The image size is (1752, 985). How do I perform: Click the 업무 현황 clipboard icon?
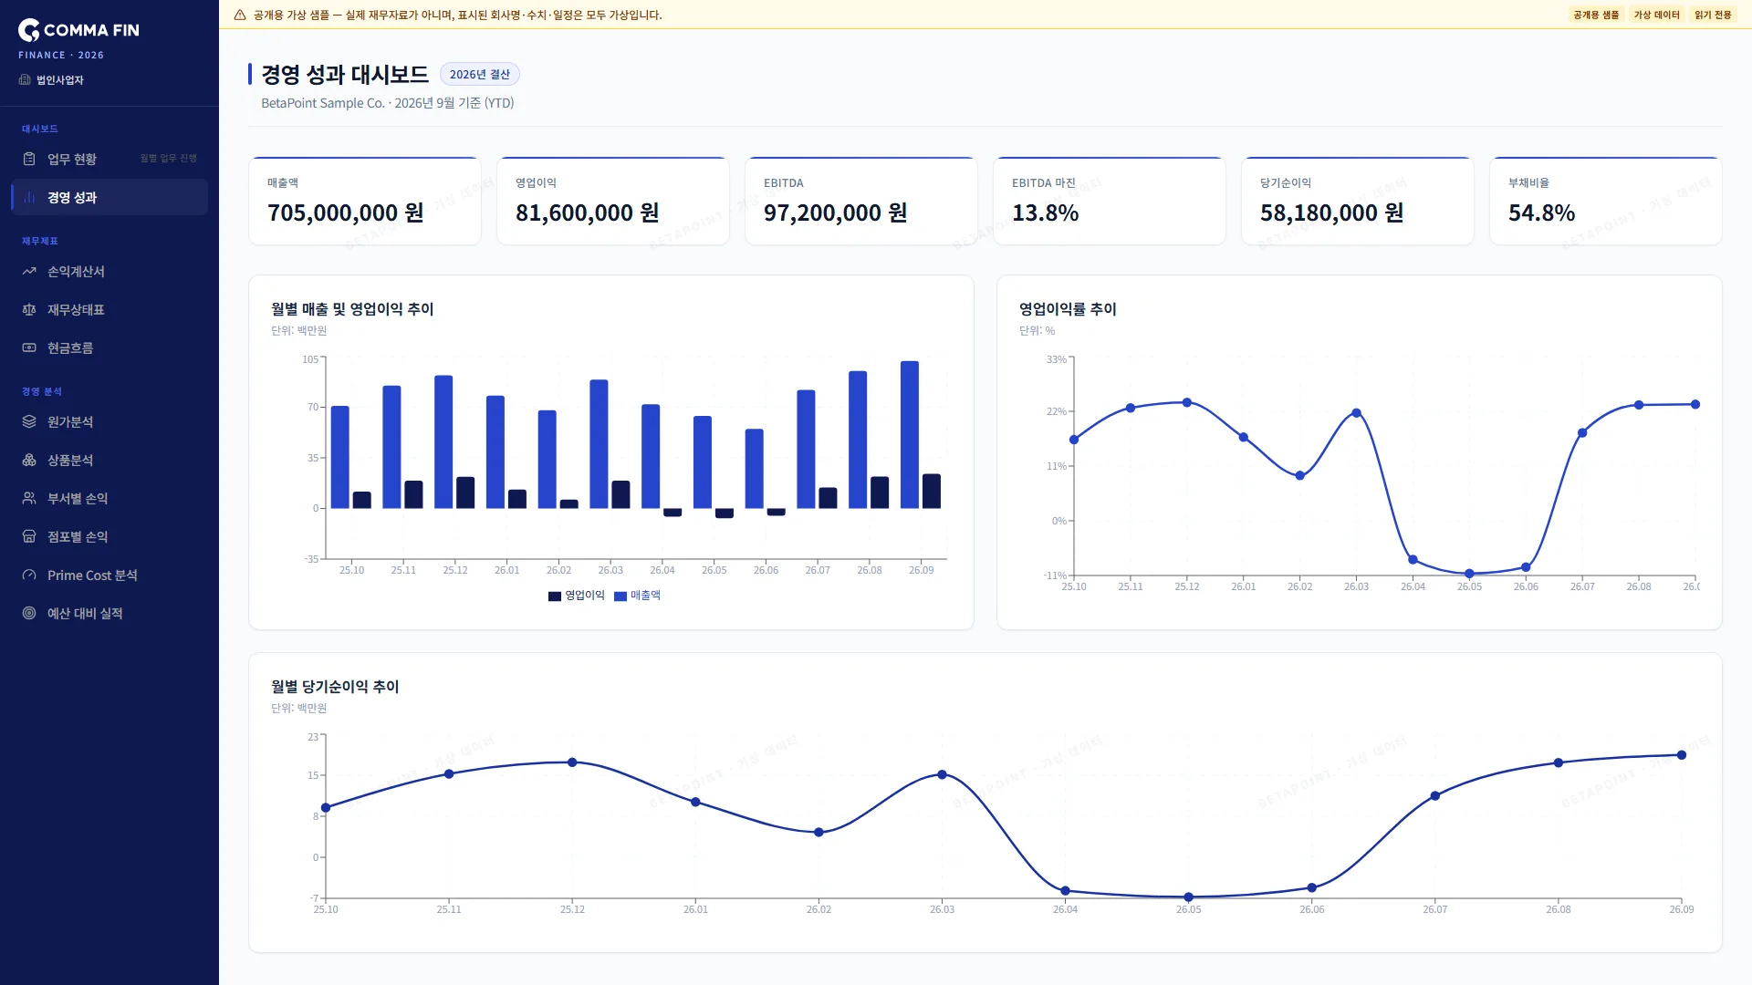tap(29, 159)
